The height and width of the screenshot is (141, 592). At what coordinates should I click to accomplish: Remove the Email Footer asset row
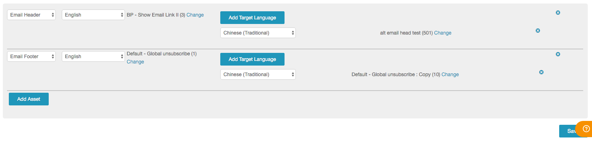point(558,54)
